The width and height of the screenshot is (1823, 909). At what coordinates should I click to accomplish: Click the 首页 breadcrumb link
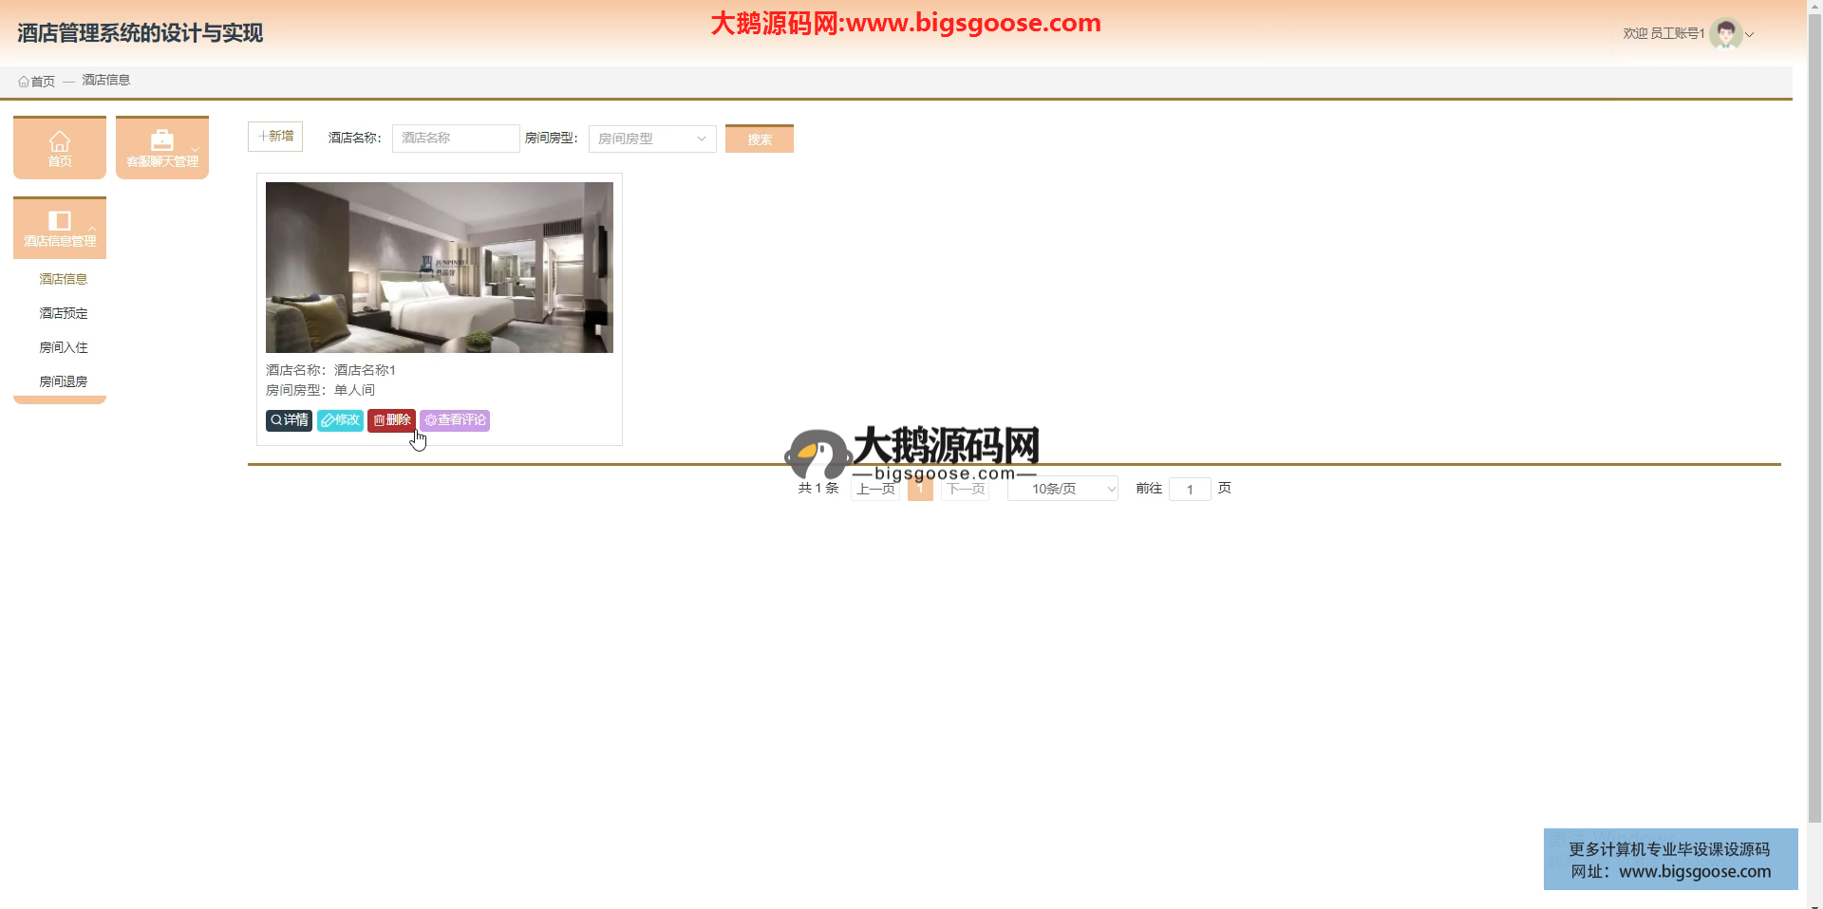[37, 82]
